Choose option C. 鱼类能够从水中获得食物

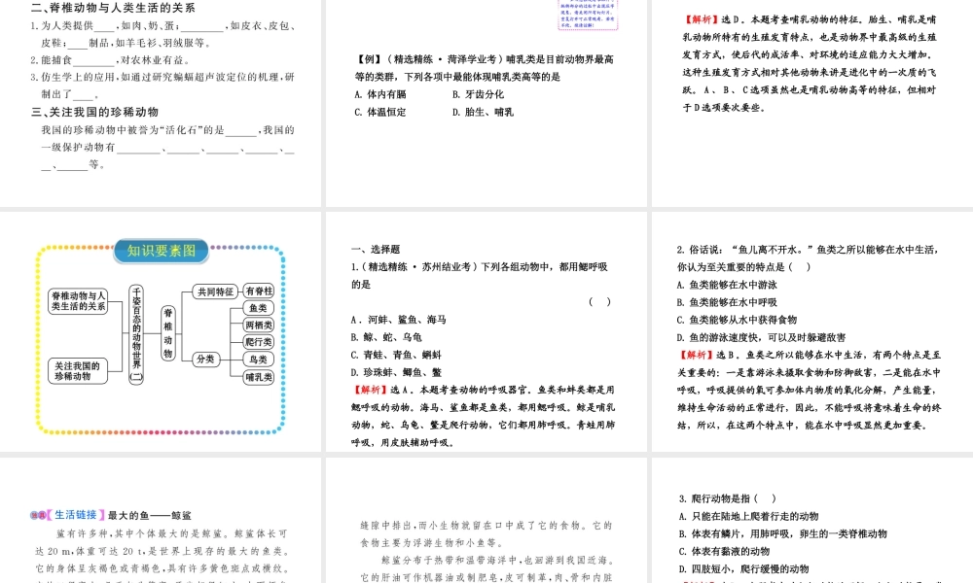click(x=737, y=320)
